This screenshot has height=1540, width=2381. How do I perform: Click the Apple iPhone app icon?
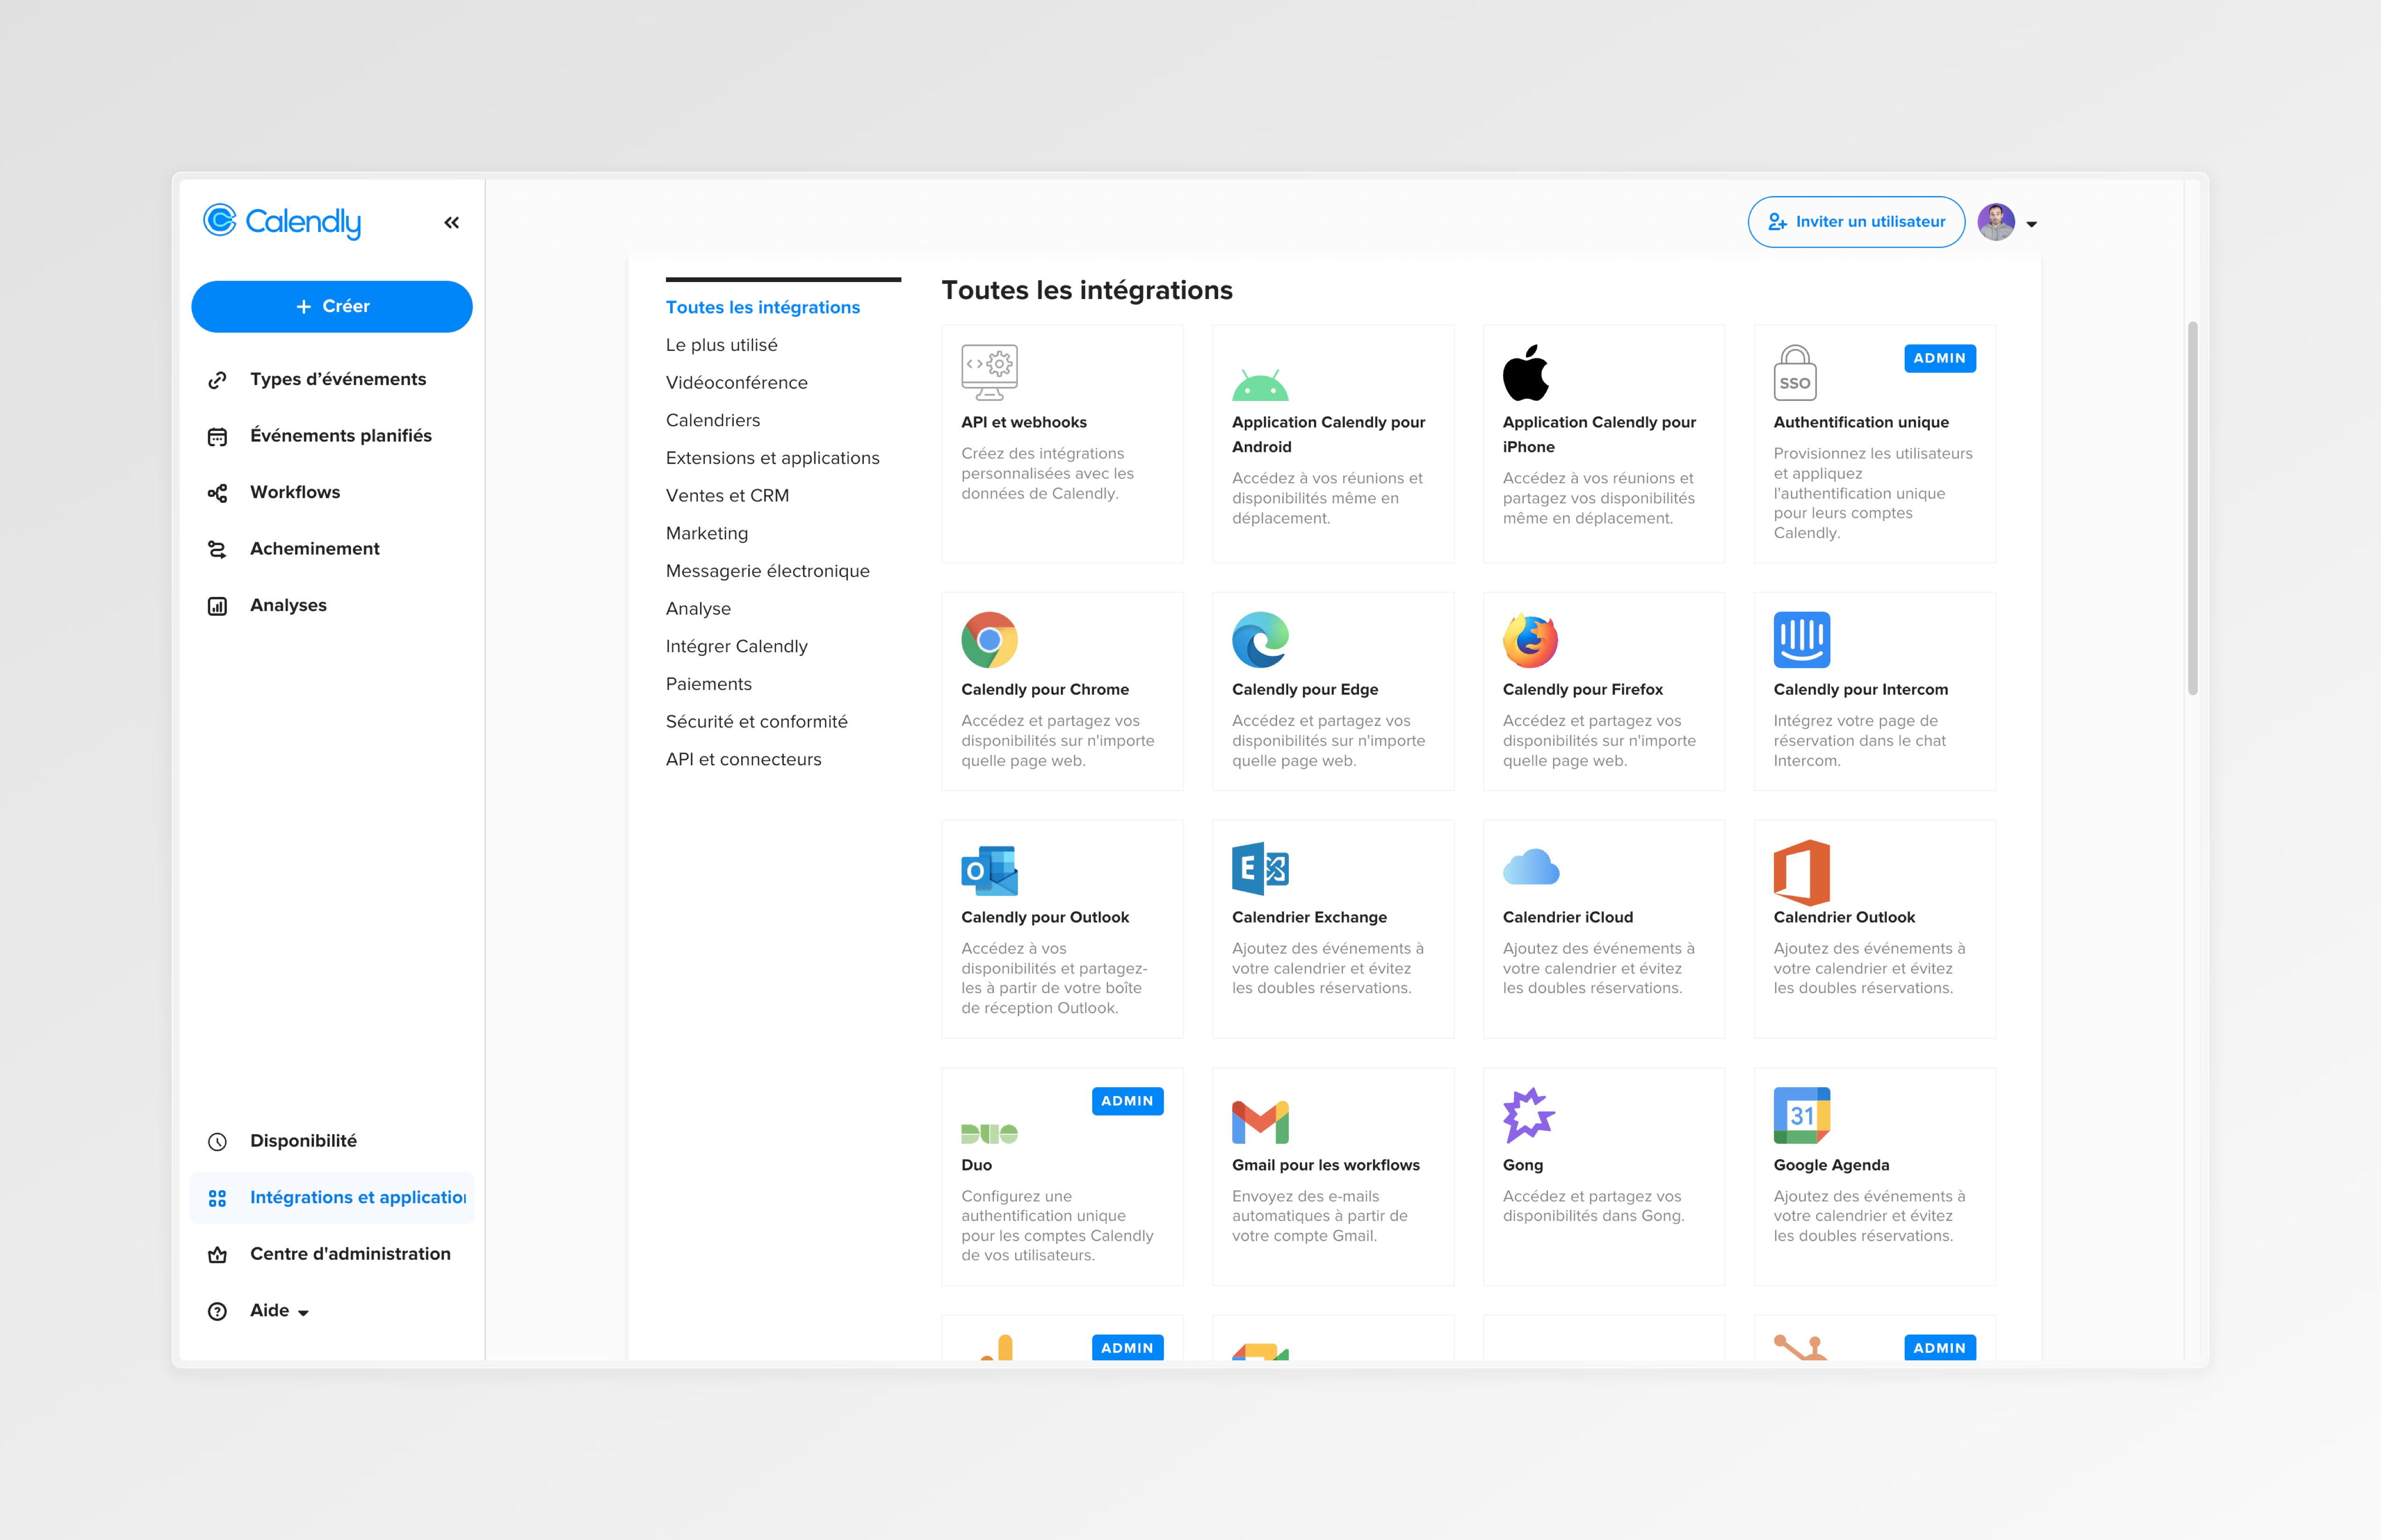point(1526,372)
